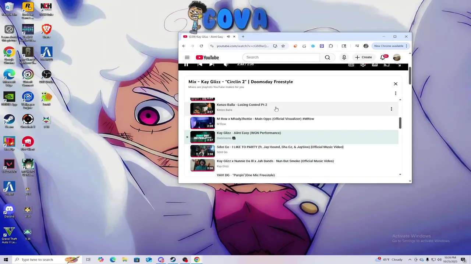Viewport: 471px width, 264px height.
Task: Open the YouTube hamburger guide menu
Action: click(187, 58)
